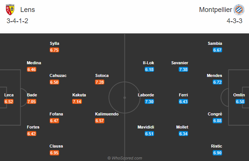249x161 pixels.
Task: Click Kakuta's 7.14 rating badge
Action: click(x=77, y=102)
